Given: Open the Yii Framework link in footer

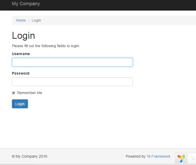Looking at the screenshot, I should point(158,156).
